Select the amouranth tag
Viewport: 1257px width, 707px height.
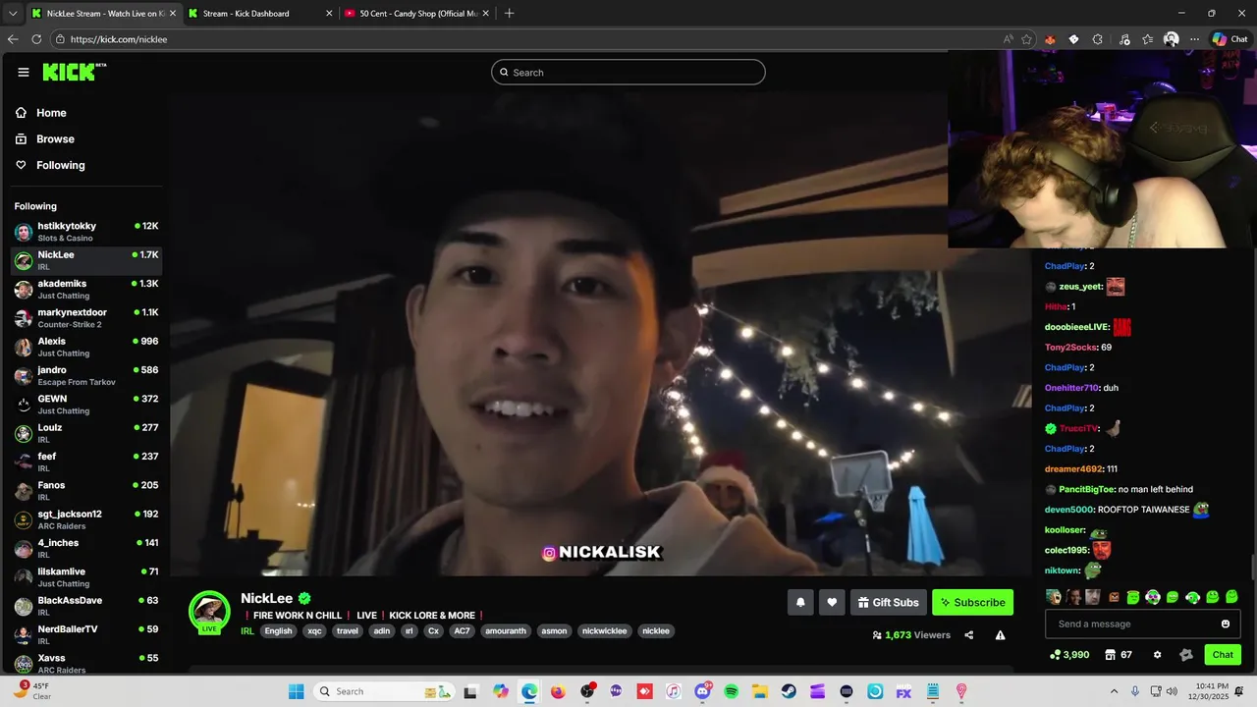coord(507,630)
